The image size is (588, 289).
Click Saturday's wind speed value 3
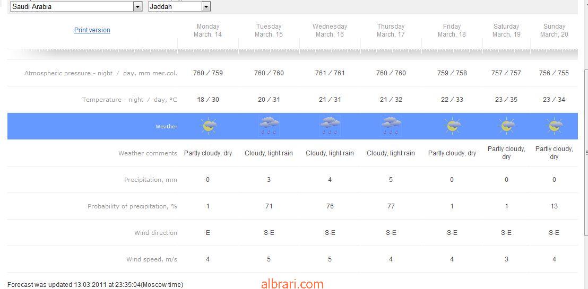(506, 259)
